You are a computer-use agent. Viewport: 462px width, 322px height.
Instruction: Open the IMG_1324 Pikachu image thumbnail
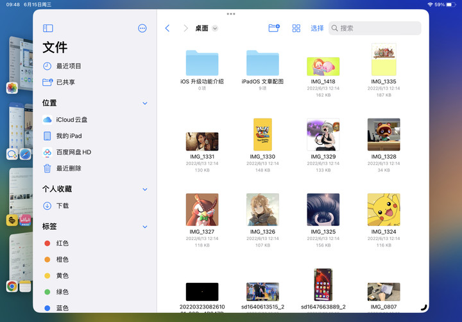(384, 210)
